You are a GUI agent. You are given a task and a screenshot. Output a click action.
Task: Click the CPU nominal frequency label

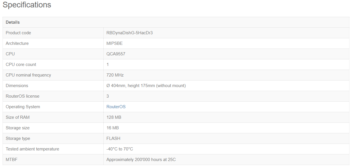pos(28,75)
